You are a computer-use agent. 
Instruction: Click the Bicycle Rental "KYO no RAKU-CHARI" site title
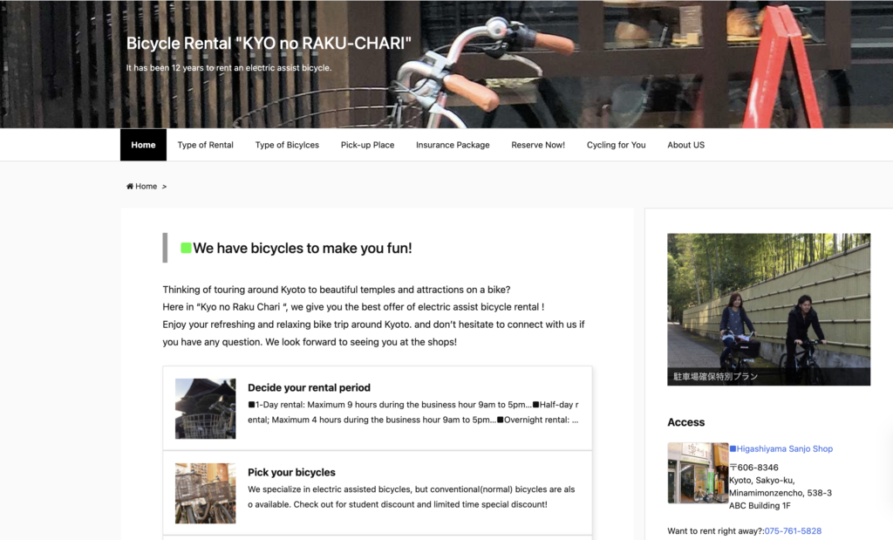tap(269, 44)
